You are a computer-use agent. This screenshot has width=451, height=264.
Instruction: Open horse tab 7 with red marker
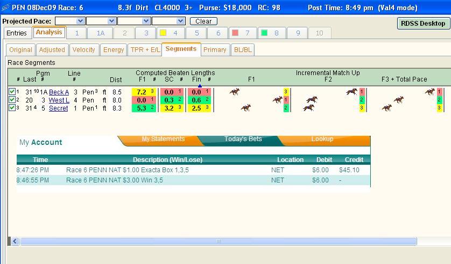coord(243,33)
